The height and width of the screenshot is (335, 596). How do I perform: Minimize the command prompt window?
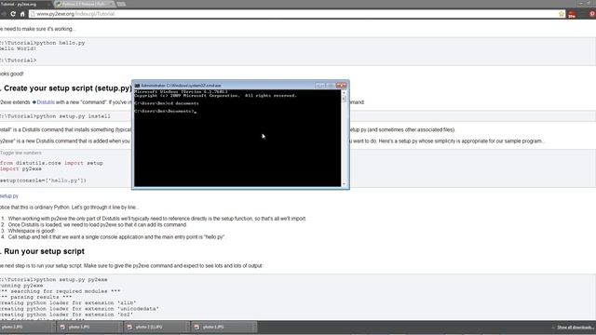(320, 85)
